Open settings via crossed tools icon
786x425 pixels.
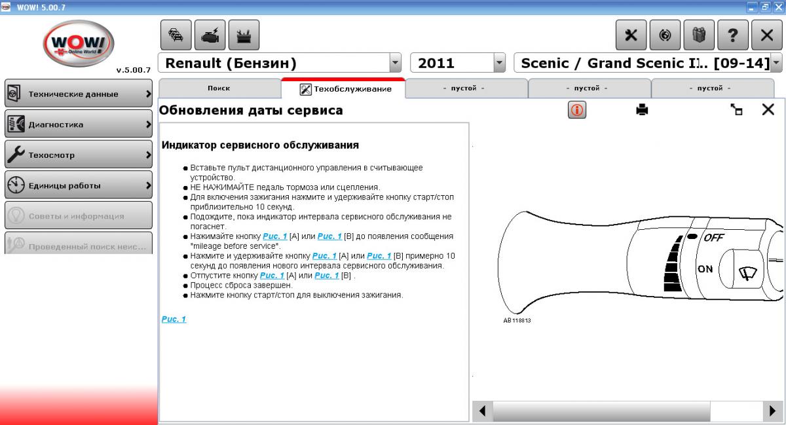631,35
